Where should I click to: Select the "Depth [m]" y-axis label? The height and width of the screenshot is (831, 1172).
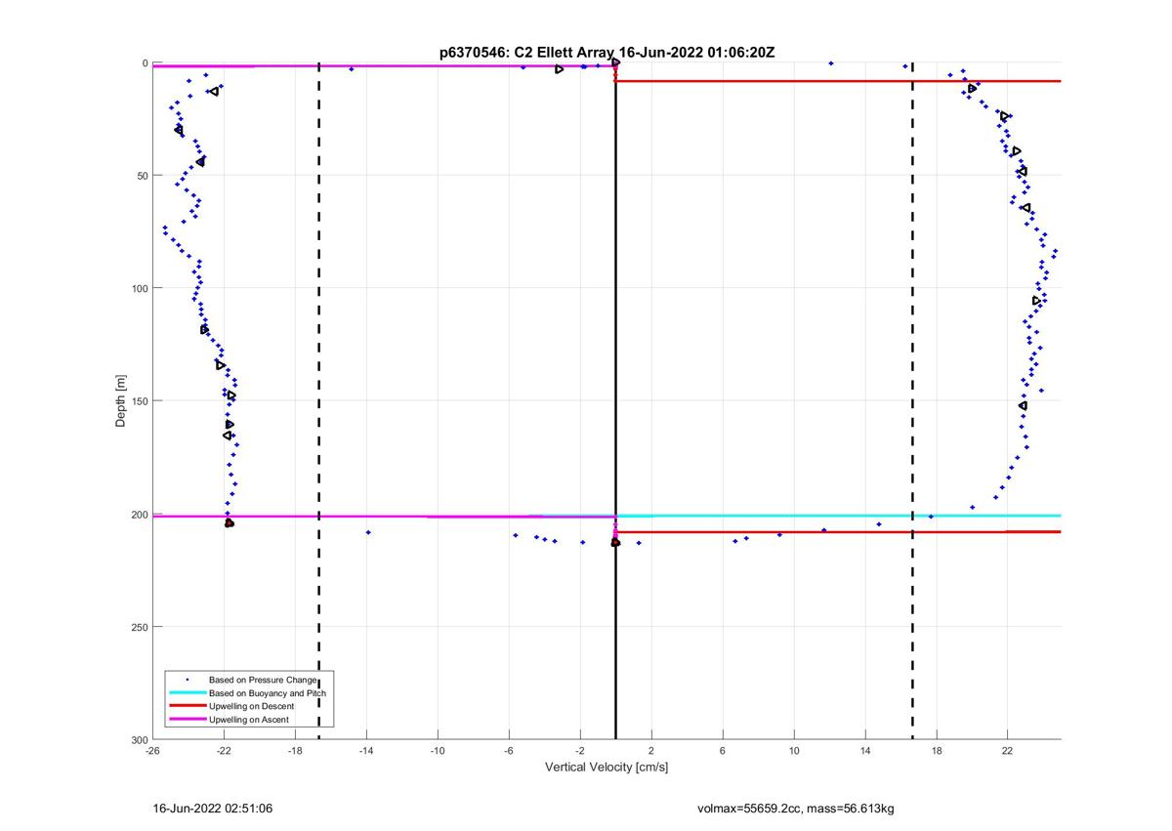tap(121, 400)
